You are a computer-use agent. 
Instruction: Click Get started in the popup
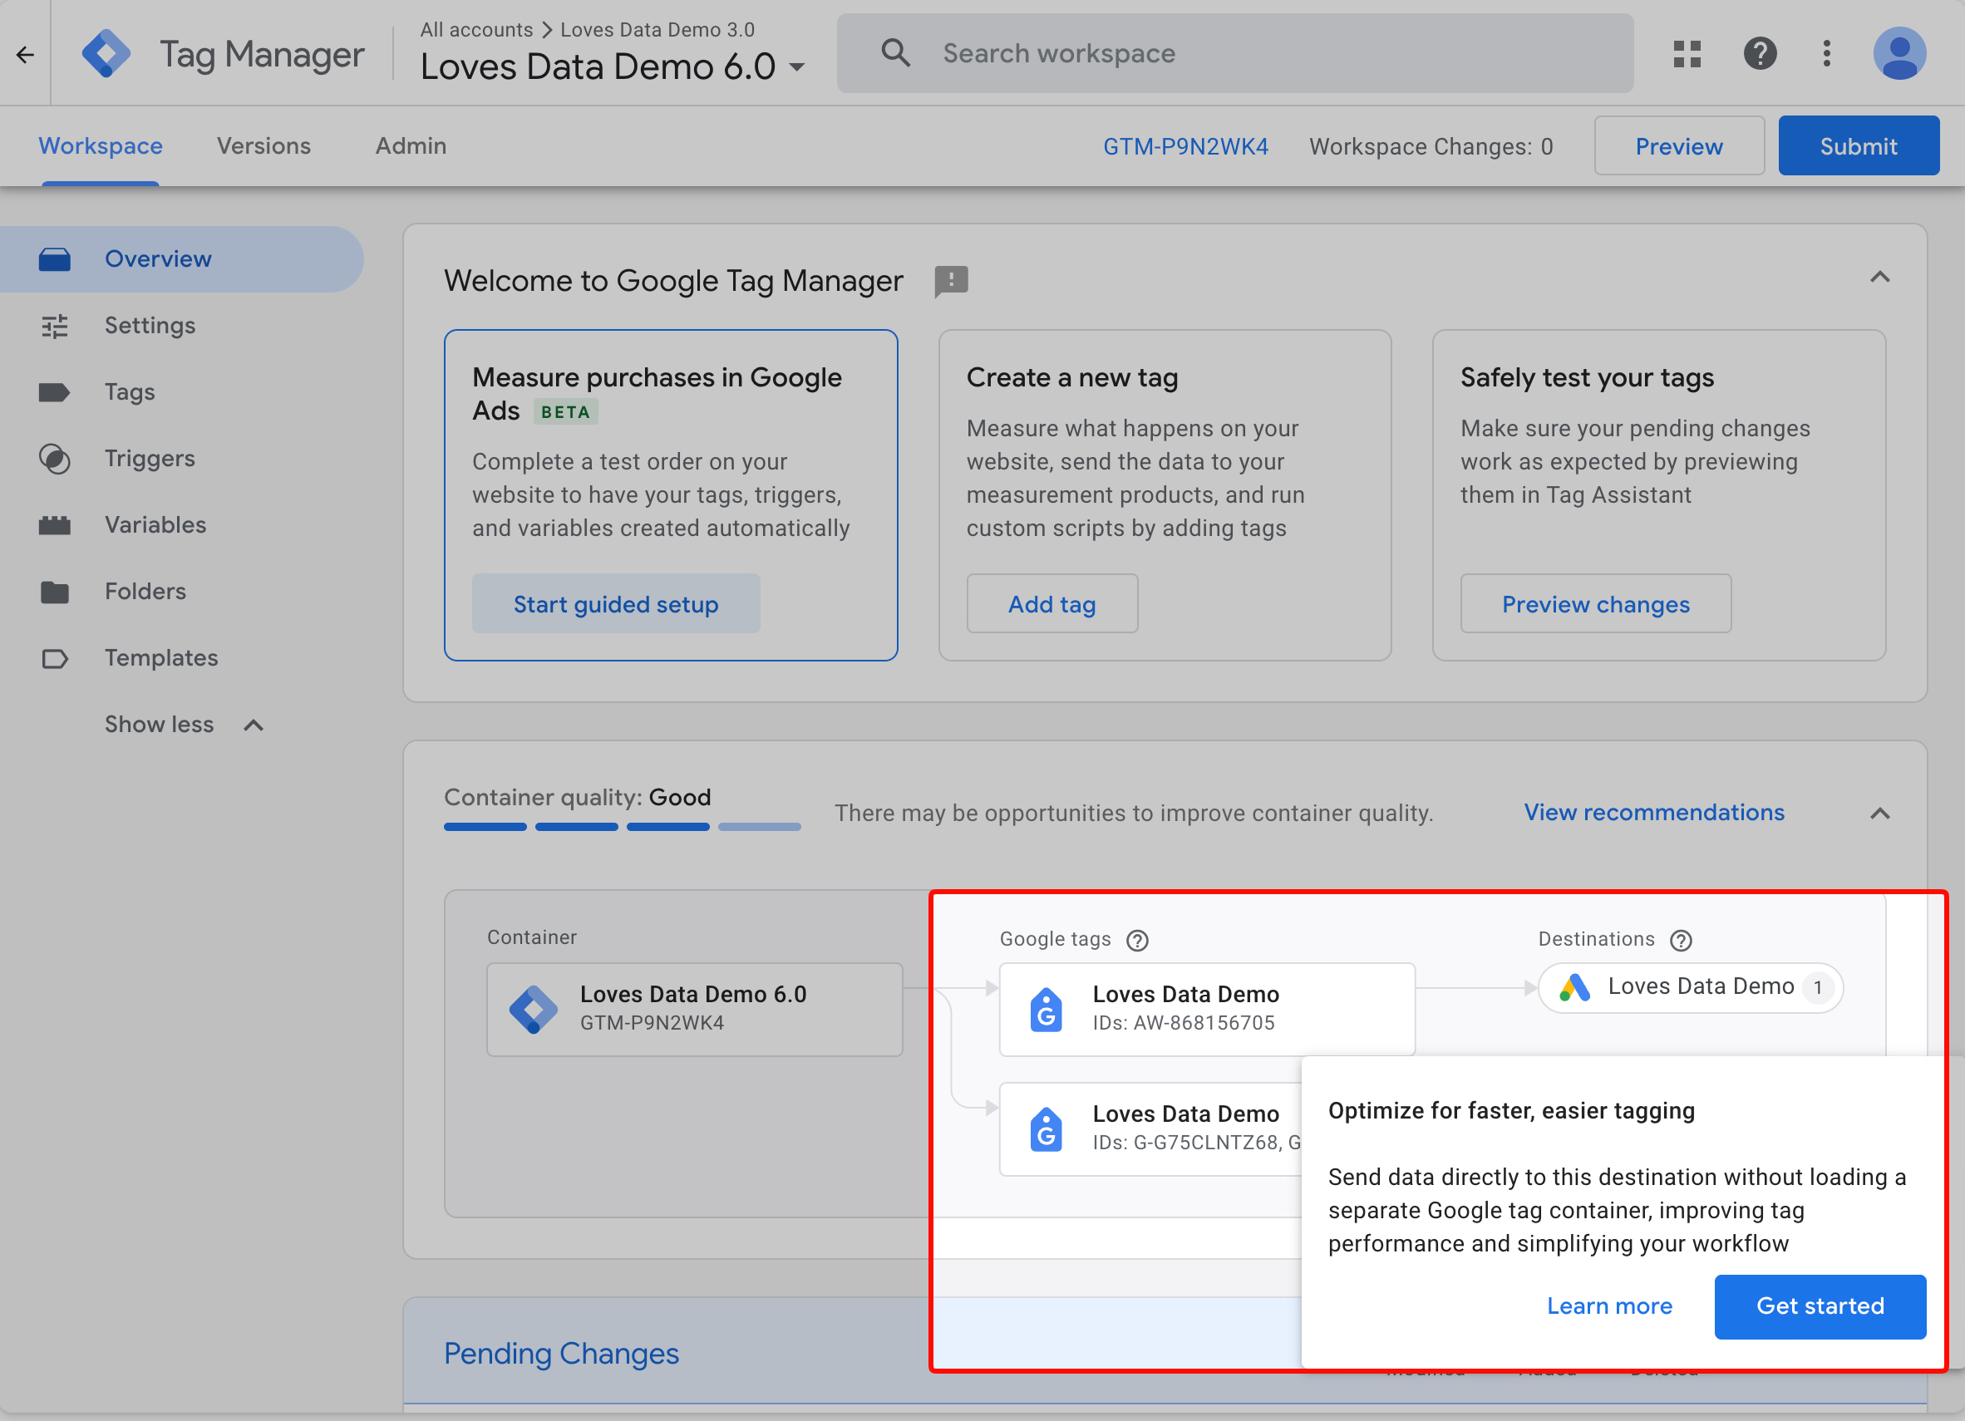click(1820, 1305)
